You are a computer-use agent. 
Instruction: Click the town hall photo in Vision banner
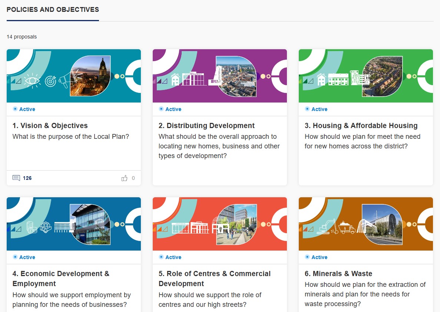(x=91, y=76)
